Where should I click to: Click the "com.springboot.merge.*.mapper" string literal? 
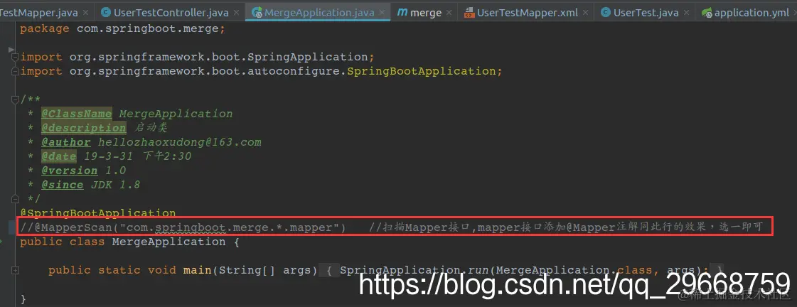229,227
